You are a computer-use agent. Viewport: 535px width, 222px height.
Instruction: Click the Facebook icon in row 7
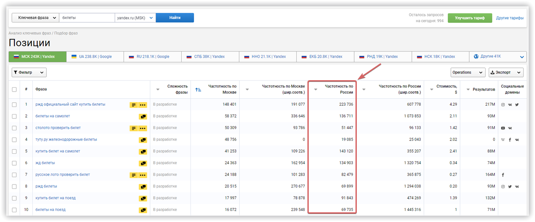(503, 175)
